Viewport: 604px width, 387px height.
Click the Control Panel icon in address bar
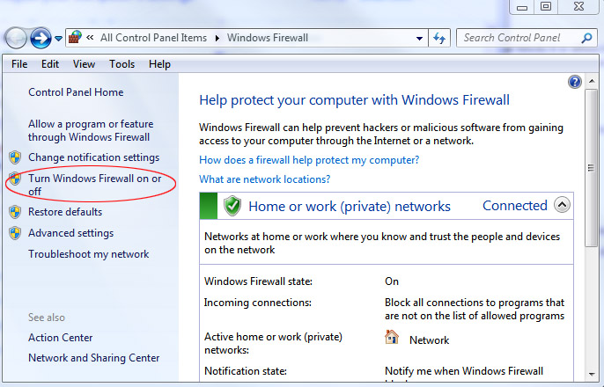pyautogui.click(x=76, y=38)
